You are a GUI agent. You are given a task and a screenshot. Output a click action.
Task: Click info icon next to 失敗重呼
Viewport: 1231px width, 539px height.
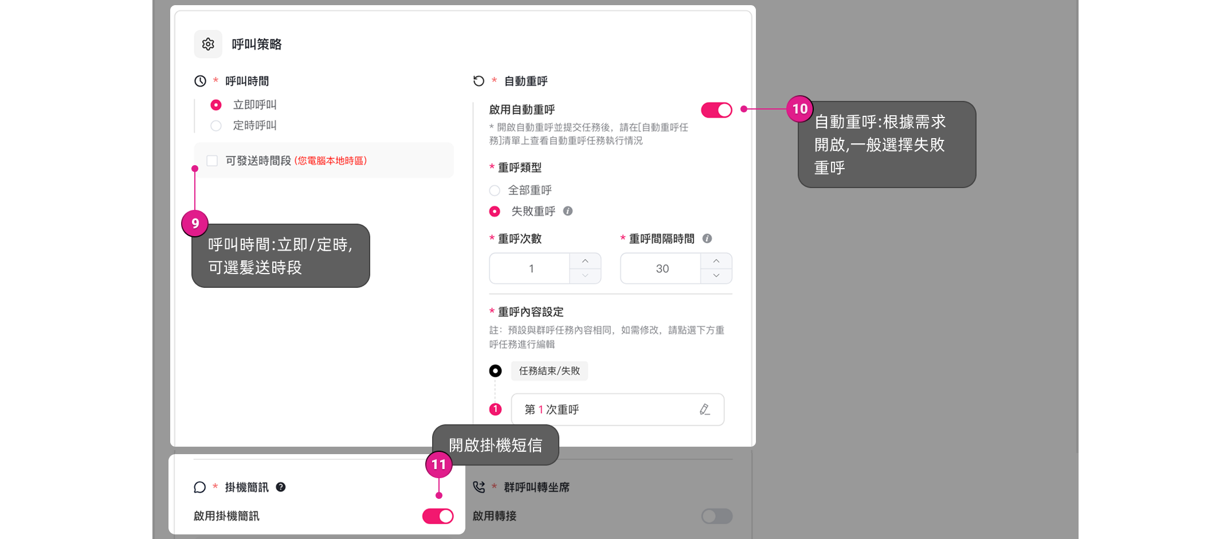(568, 211)
